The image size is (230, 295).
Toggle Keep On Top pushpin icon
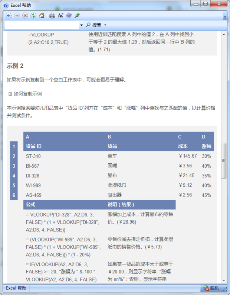point(77,15)
